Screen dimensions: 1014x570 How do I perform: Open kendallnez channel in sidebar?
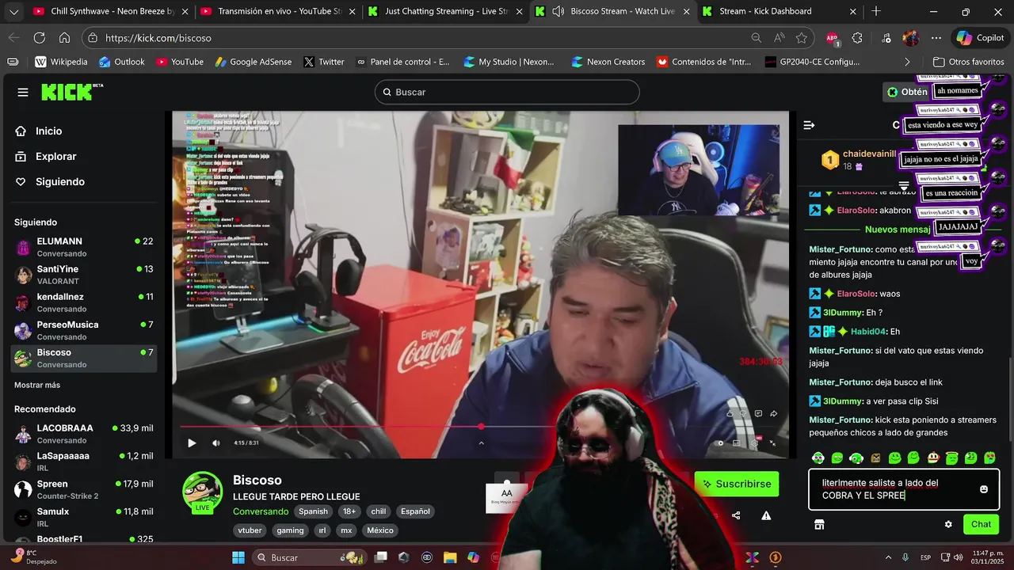pyautogui.click(x=85, y=302)
